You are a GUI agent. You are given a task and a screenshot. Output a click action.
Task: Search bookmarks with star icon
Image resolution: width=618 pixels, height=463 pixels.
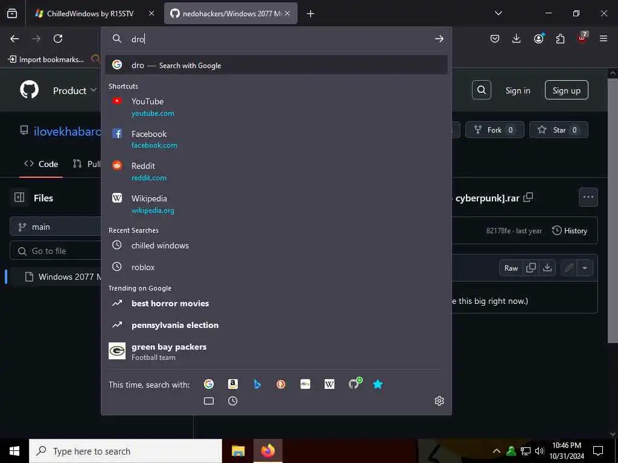coord(378,384)
